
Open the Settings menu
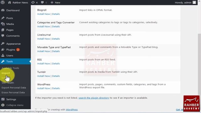point(11,100)
